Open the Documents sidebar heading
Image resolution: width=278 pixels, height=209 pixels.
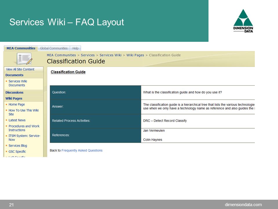[14, 75]
